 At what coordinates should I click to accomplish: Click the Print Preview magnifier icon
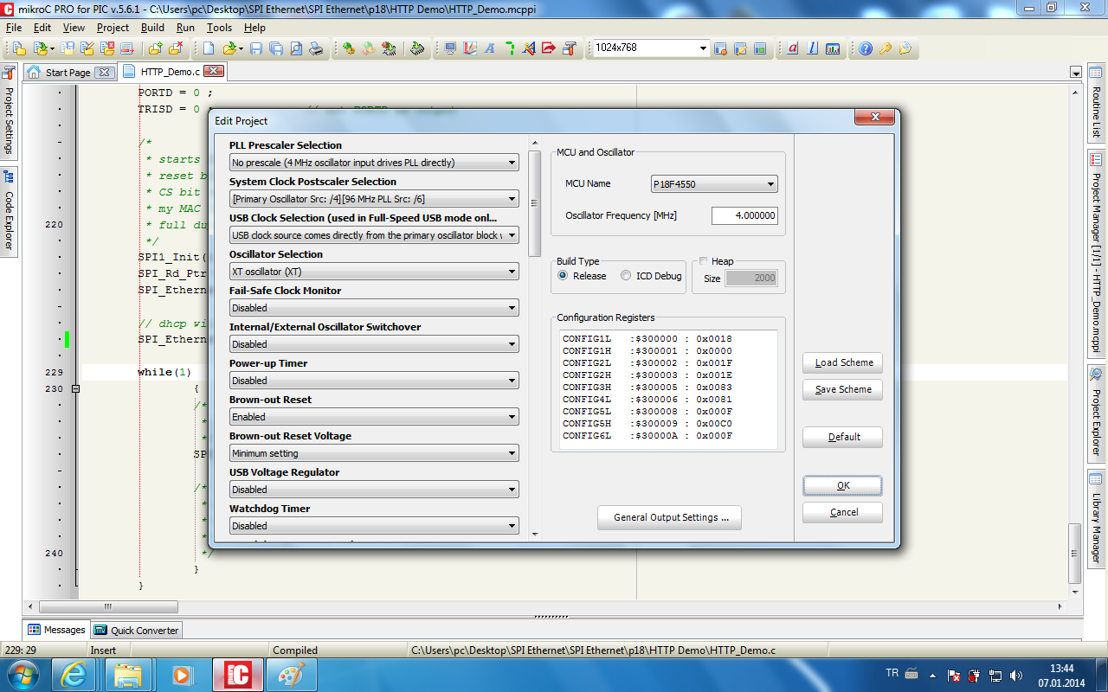click(296, 48)
